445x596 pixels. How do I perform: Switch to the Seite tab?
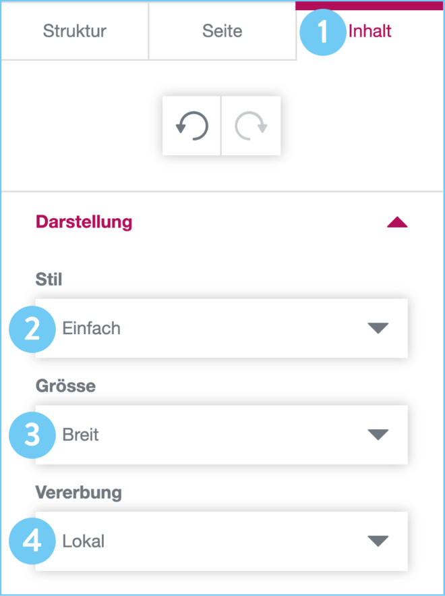tap(222, 31)
